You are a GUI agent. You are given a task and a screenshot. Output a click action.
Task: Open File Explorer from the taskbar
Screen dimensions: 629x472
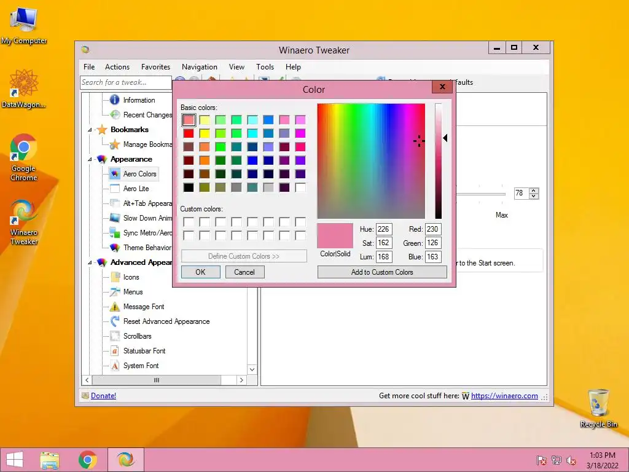point(50,460)
